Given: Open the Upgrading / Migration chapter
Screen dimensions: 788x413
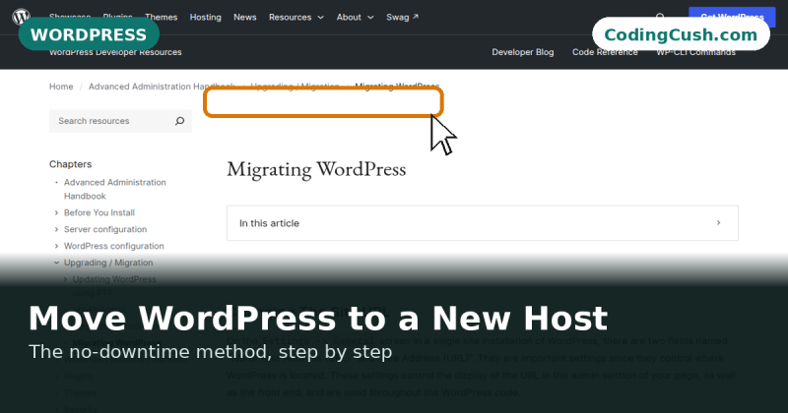Looking at the screenshot, I should [x=108, y=263].
